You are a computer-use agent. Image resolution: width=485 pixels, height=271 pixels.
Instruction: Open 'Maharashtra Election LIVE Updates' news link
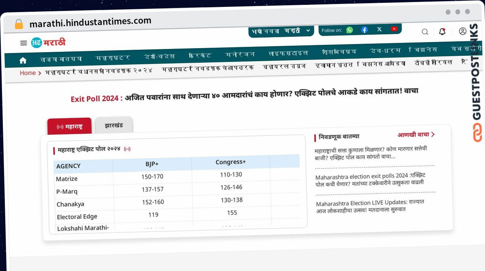pyautogui.click(x=370, y=205)
